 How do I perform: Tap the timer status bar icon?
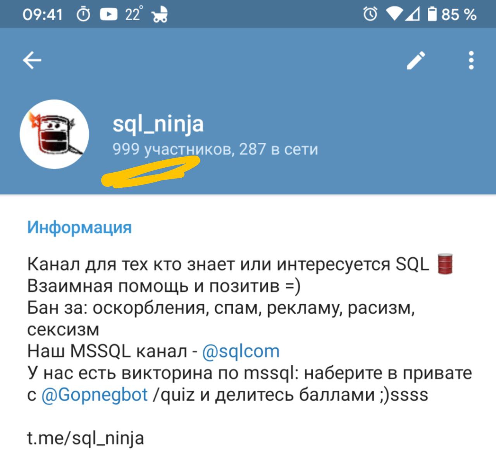coord(83,15)
